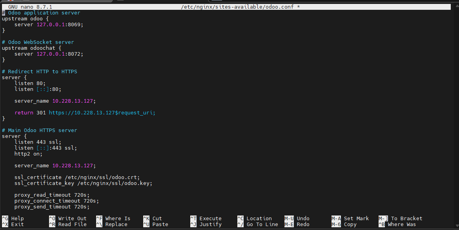Click the ssl_certificate odoo.crt line
Viewport: 459px width, 230px height.
pos(77,177)
